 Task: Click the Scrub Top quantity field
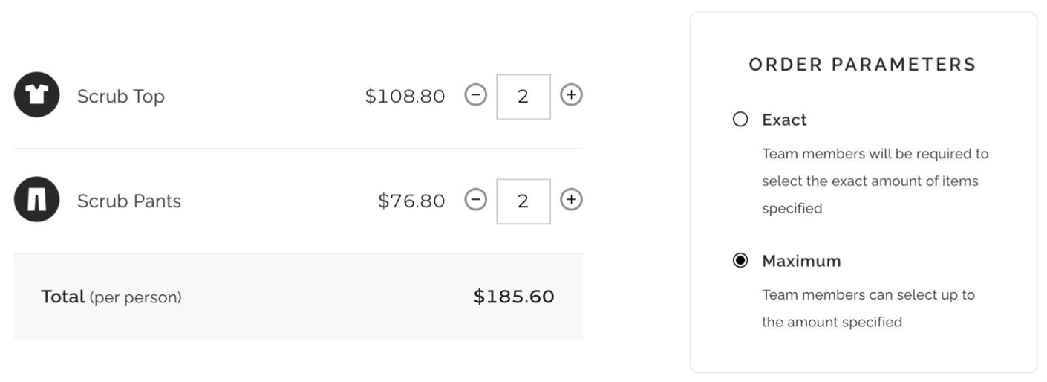523,97
